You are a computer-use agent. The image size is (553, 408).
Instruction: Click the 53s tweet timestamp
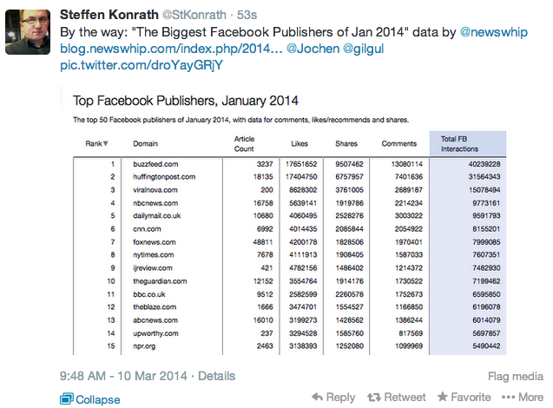click(247, 15)
